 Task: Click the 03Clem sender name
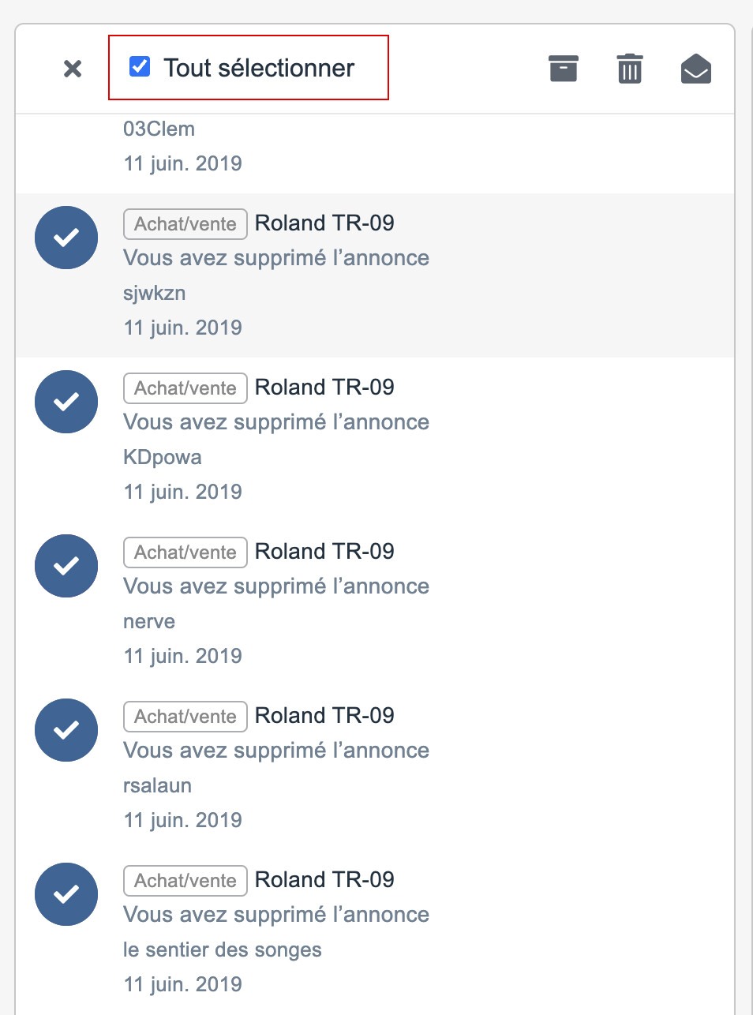[159, 129]
